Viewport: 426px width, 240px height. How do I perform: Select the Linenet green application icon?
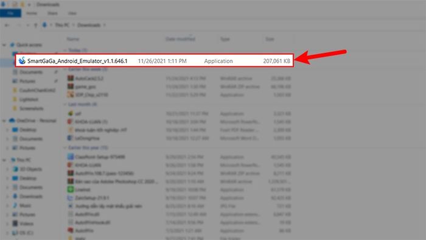tap(71, 189)
